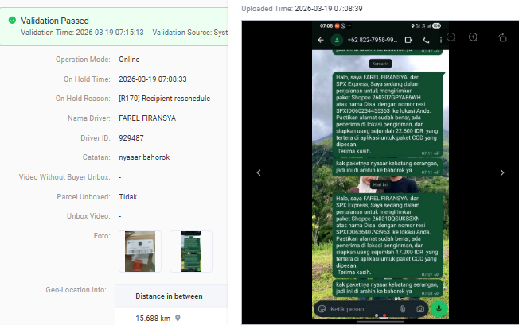Click the Driver ID value 929487
The height and width of the screenshot is (325, 519).
131,138
